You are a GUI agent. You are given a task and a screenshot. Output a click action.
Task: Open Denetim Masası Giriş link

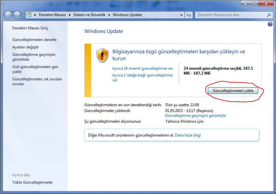tap(30, 28)
